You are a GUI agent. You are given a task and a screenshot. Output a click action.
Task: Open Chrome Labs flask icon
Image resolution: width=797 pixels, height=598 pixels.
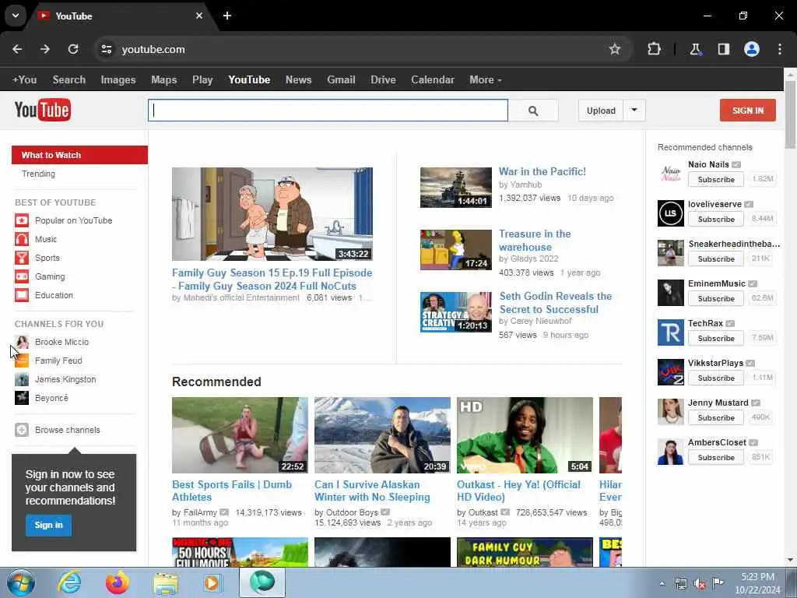click(x=695, y=49)
